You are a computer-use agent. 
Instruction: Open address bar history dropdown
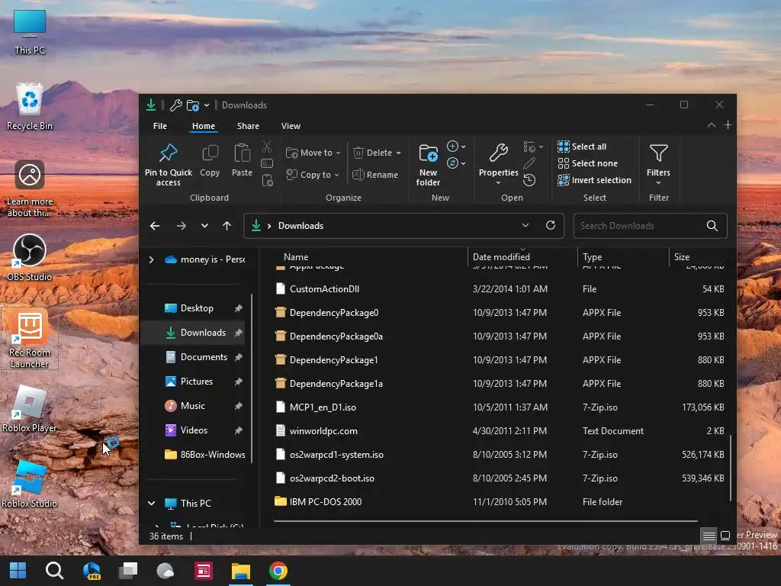pos(525,225)
